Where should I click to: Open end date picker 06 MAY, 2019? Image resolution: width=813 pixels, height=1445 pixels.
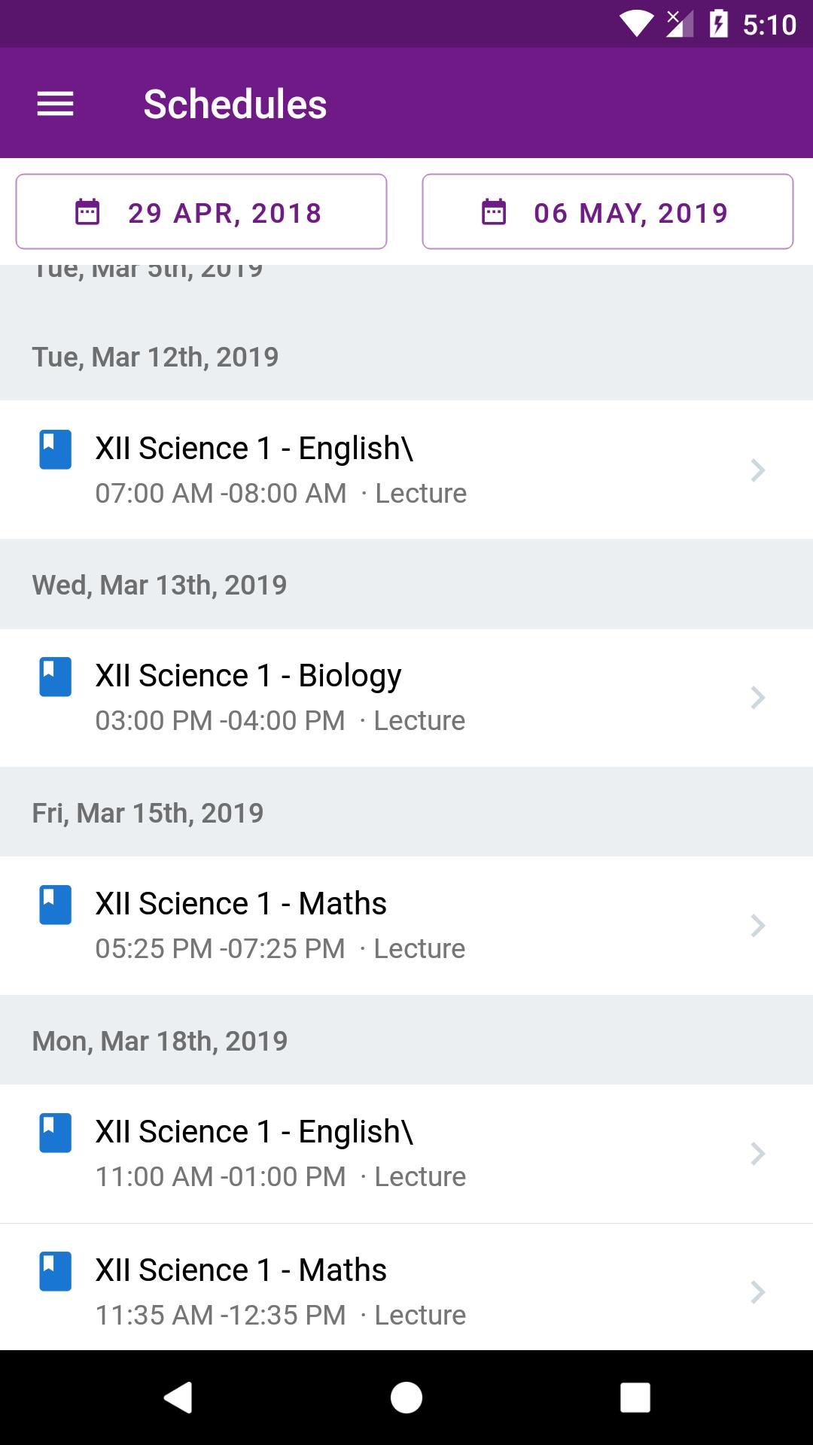[x=607, y=211]
